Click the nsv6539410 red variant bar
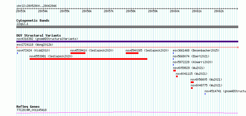The width and height of the screenshot is (246, 116). click(x=78, y=53)
